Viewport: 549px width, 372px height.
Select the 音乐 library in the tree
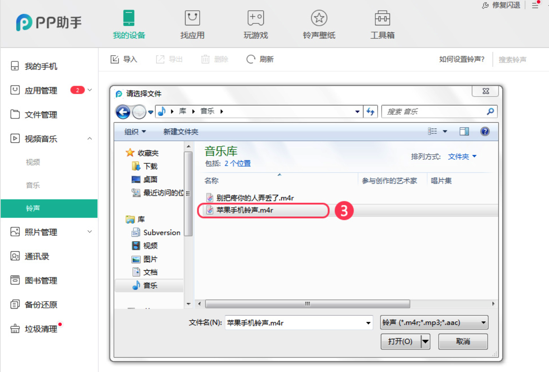149,285
